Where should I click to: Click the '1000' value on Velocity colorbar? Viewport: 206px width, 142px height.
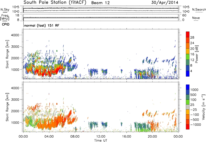[x=194, y=90]
